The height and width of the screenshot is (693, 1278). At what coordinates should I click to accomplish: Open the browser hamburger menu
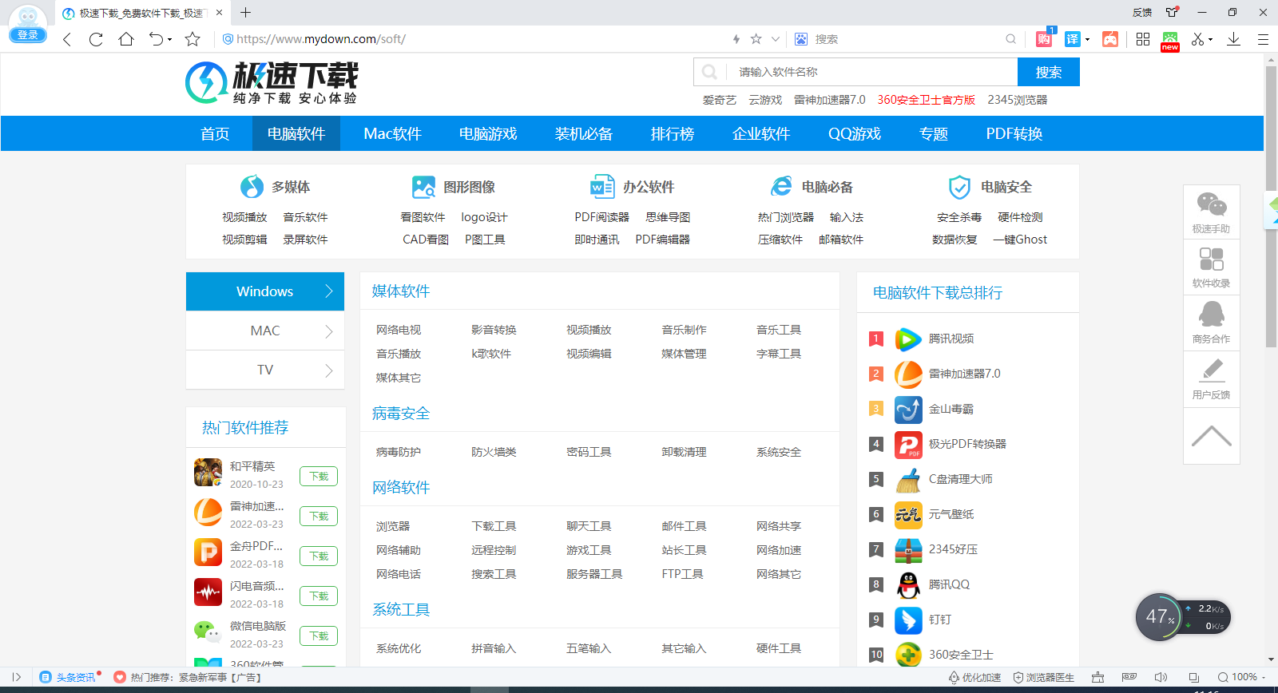[x=1263, y=39]
